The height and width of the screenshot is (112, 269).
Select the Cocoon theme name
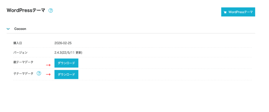20,29
